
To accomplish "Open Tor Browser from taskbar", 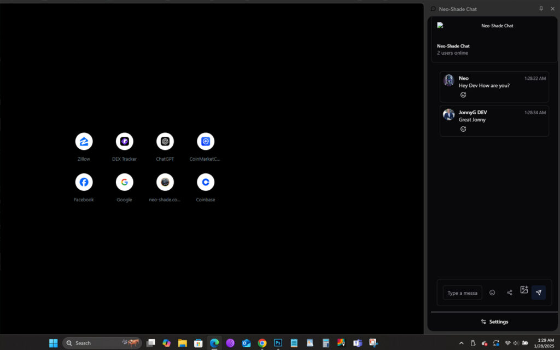I will [230, 343].
